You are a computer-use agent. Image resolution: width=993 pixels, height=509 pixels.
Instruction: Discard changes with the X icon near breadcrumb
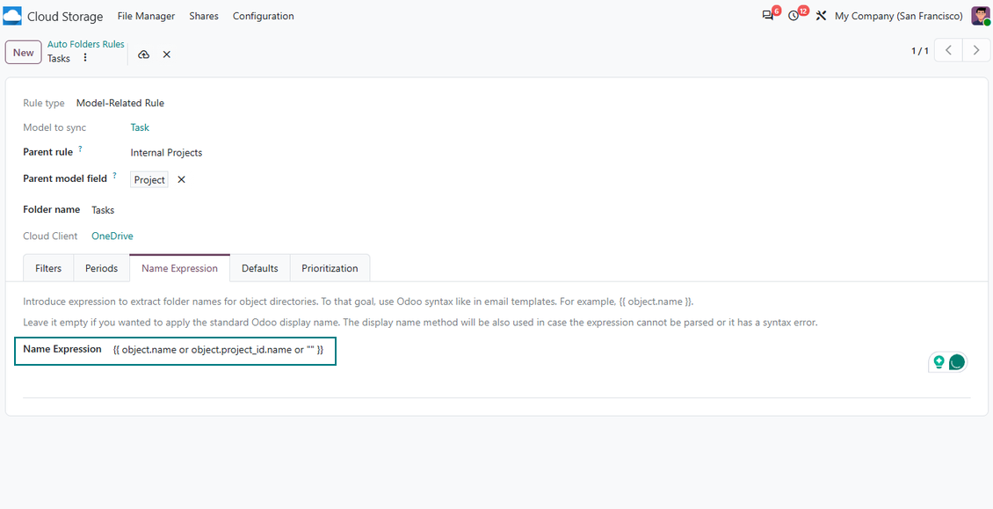pos(167,55)
